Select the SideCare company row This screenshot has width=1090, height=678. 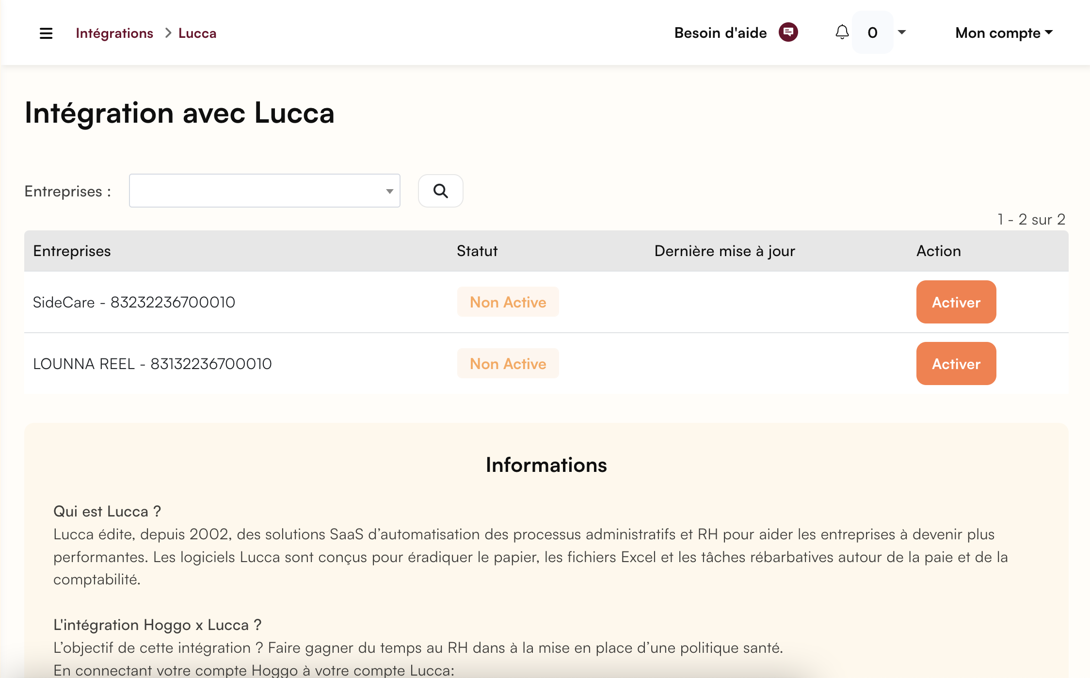pyautogui.click(x=134, y=302)
